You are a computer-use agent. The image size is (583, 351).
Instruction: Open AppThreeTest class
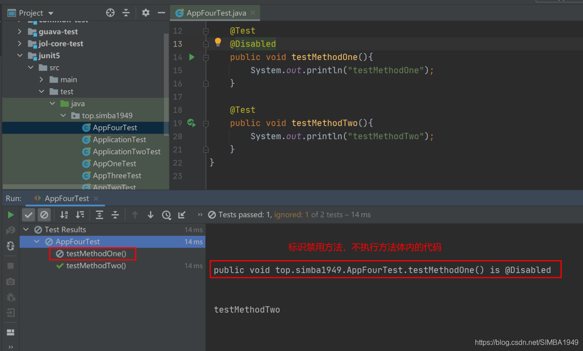117,175
